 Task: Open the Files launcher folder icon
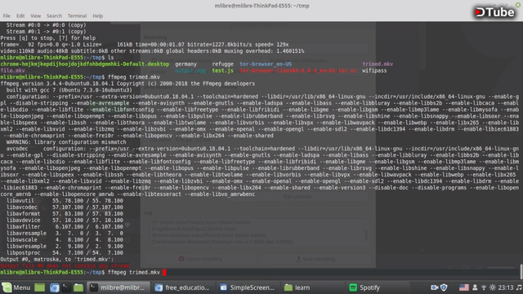pos(78,287)
